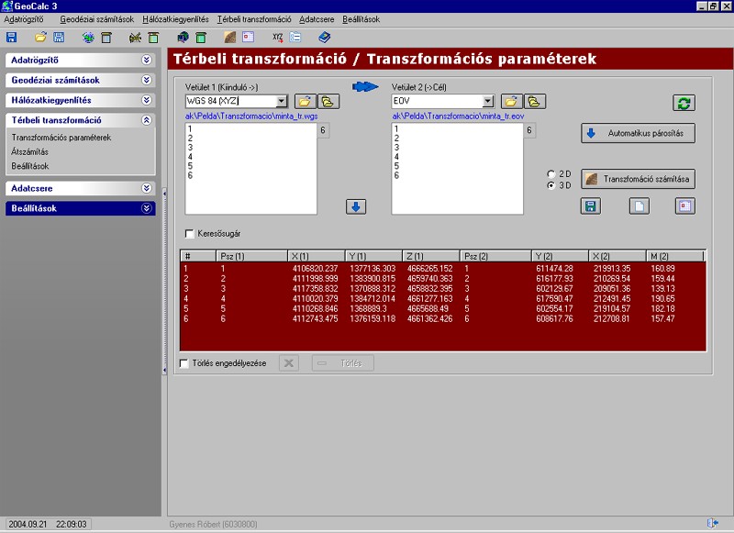Select table value 4106820.237
734x533 pixels.
315,269
